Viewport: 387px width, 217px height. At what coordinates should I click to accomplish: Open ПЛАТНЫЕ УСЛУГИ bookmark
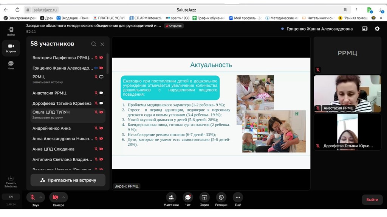click(109, 18)
